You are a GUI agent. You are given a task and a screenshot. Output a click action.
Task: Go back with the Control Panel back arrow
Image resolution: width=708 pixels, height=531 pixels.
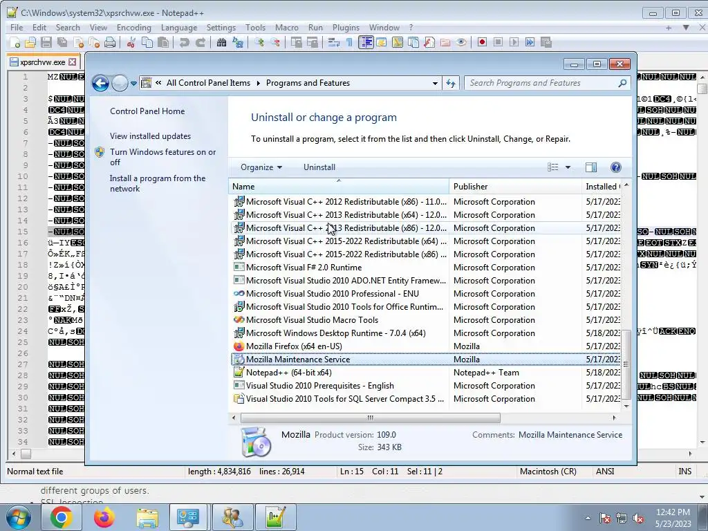[100, 83]
